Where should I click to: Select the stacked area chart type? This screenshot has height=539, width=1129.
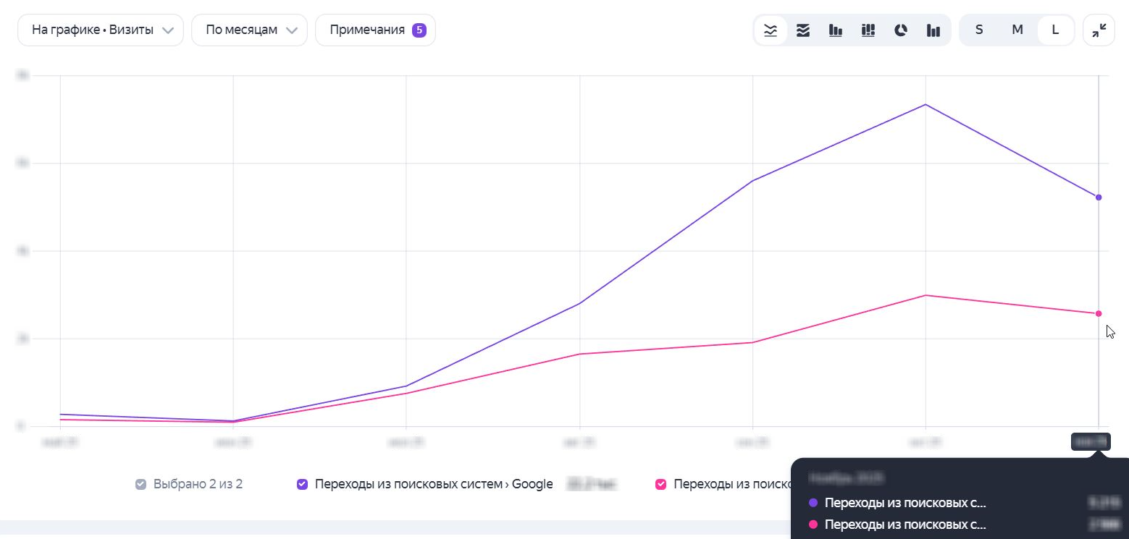pos(803,30)
